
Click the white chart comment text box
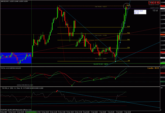coord(140,12)
